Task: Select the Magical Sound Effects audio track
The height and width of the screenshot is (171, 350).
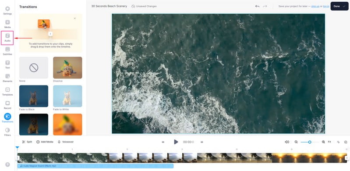Action: 95,166
